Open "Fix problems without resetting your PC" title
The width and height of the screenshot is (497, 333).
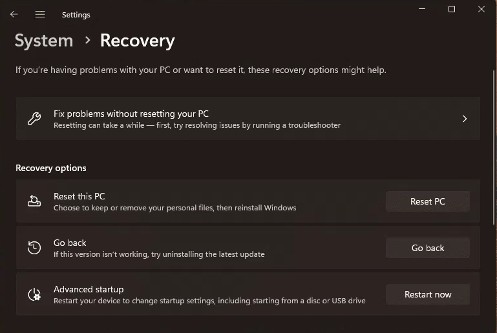(x=131, y=114)
